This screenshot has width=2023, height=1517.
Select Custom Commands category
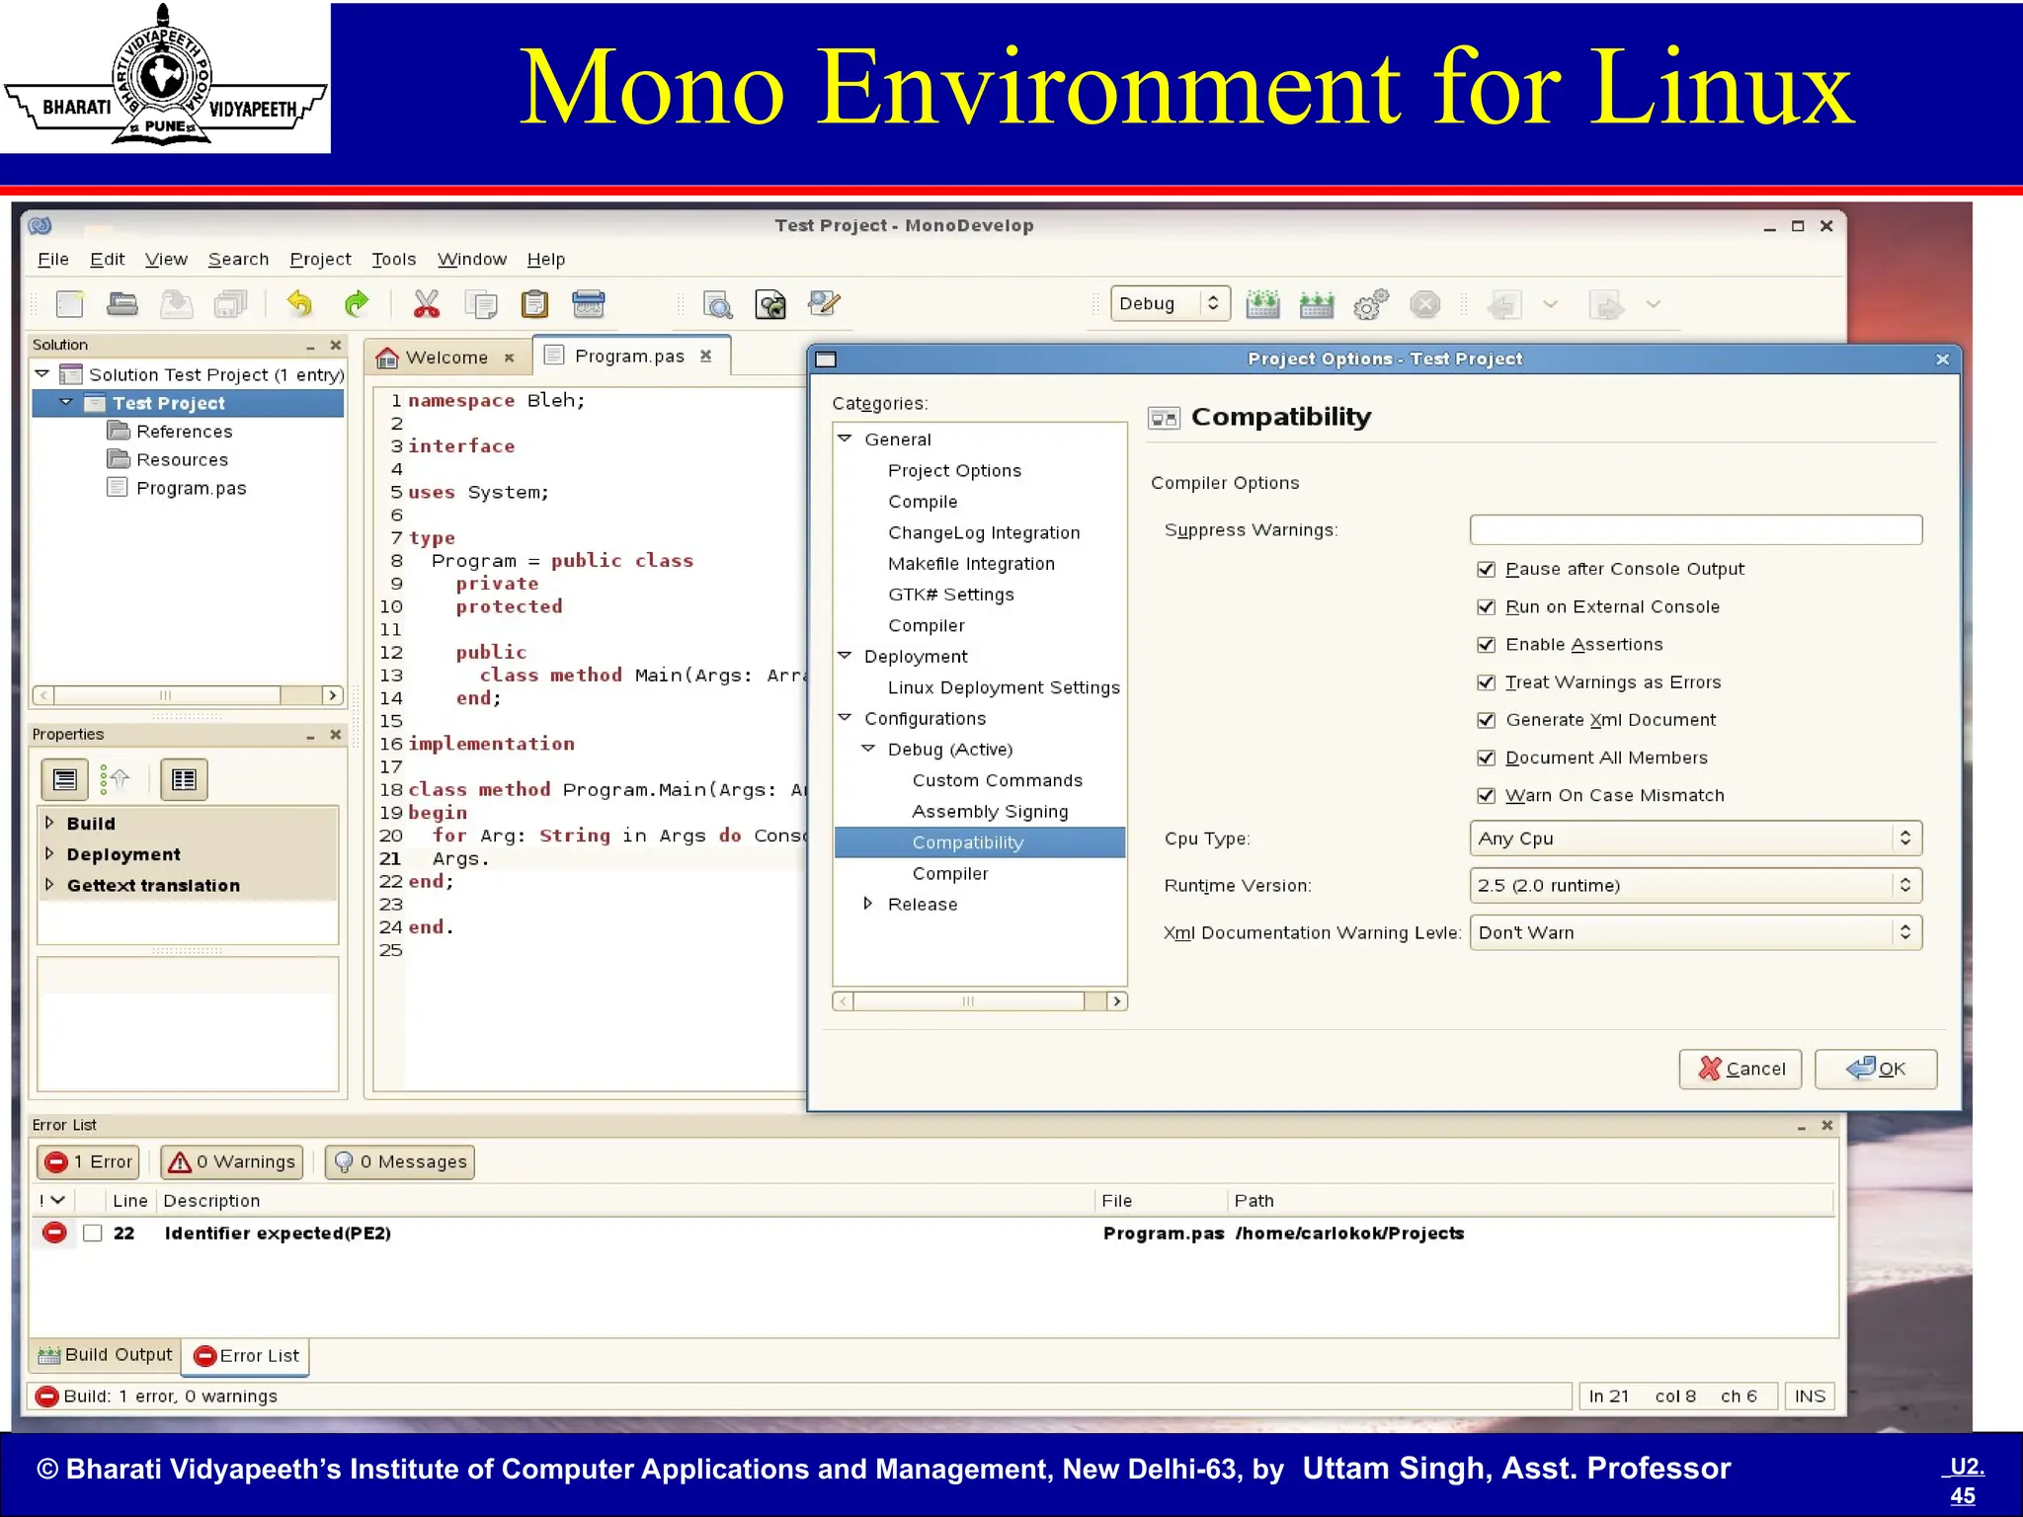997,780
